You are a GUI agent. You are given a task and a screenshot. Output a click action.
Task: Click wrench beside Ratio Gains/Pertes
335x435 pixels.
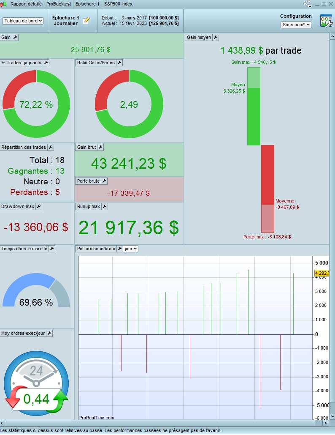[x=119, y=63]
